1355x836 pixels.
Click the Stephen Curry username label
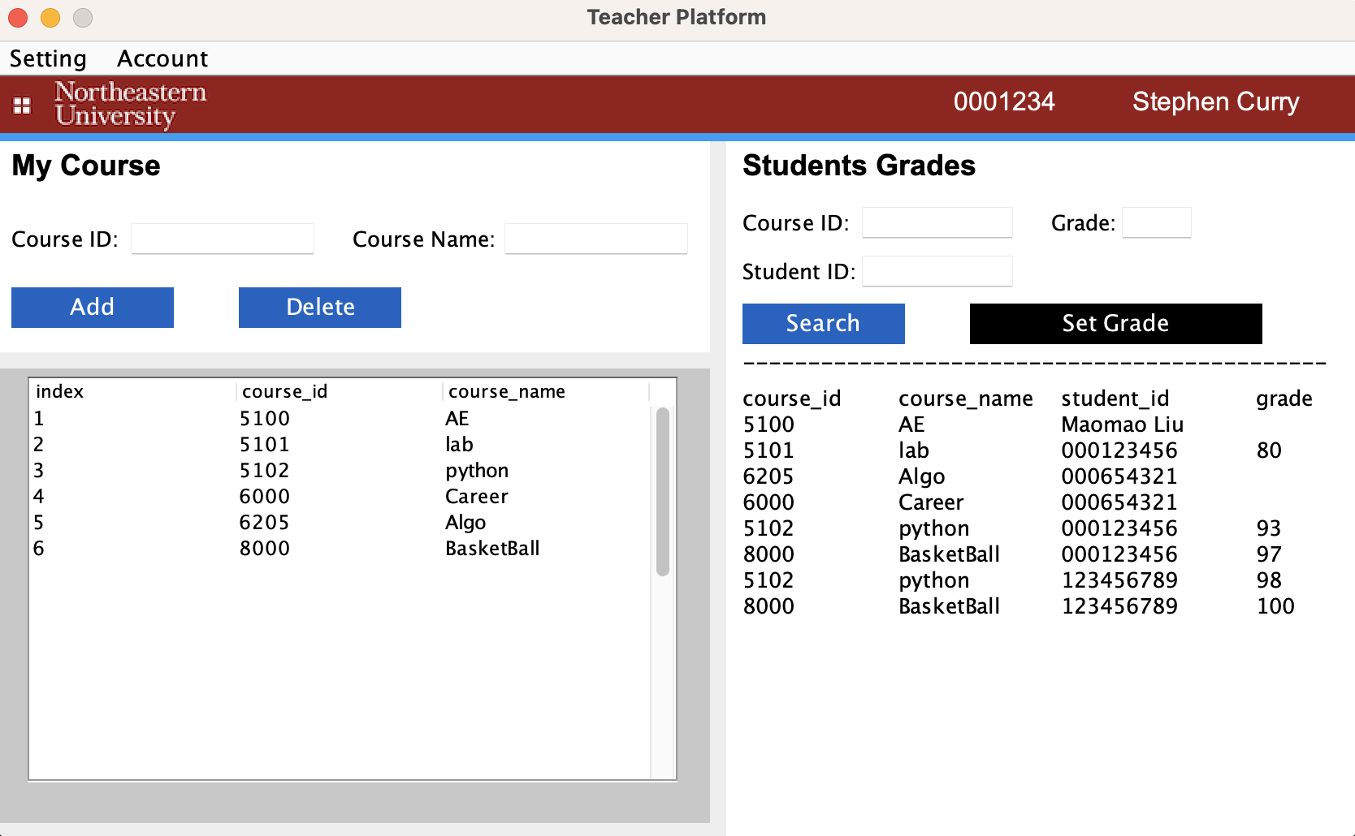click(x=1216, y=102)
